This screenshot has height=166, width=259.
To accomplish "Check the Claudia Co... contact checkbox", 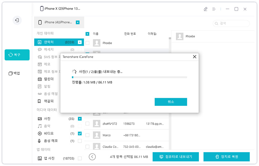I will 87,147.
